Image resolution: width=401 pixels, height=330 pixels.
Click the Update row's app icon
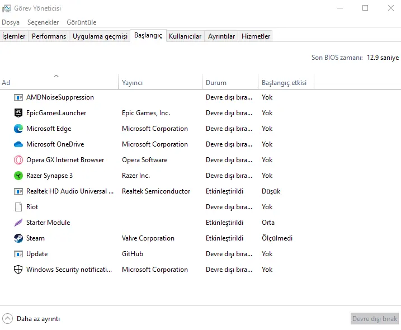click(x=18, y=254)
